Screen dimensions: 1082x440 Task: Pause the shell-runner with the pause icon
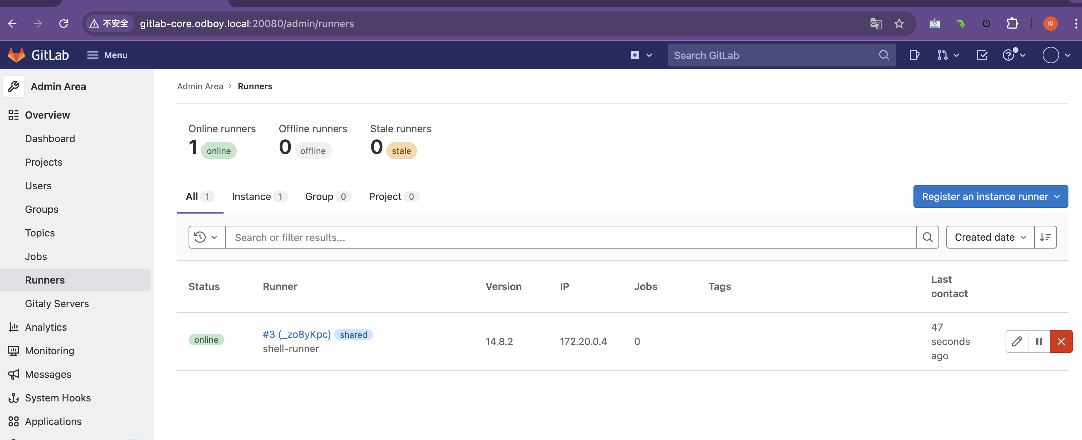pyautogui.click(x=1039, y=341)
